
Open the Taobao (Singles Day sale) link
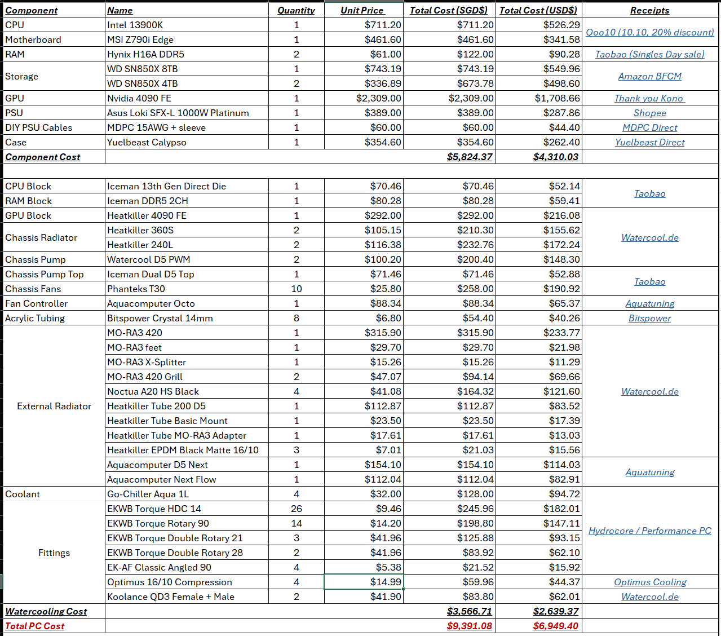[650, 54]
